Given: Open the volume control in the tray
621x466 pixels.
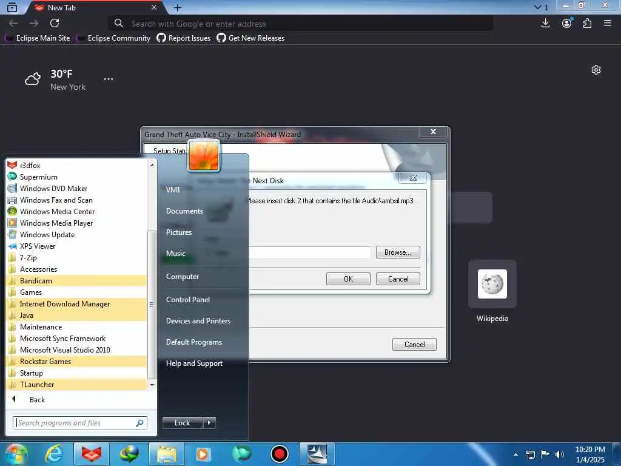Looking at the screenshot, I should (x=560, y=454).
